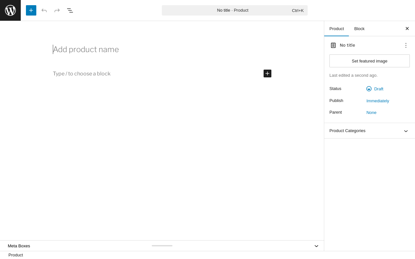The image size is (415, 259).
Task: Open the block inserter plus button
Action: [31, 10]
